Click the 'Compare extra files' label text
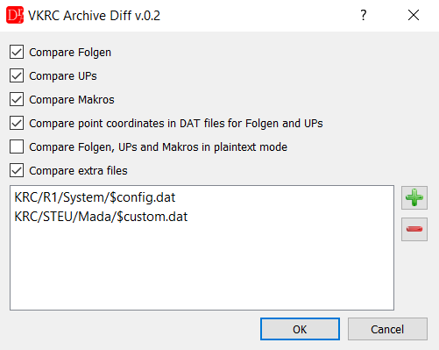 click(78, 171)
